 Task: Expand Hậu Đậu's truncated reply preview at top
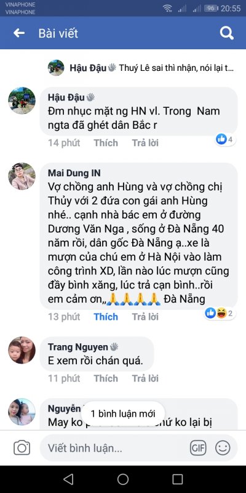[141, 68]
